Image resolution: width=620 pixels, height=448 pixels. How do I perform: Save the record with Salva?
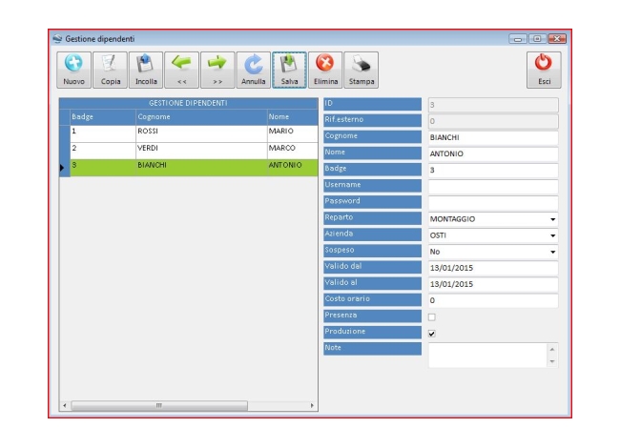click(x=289, y=70)
